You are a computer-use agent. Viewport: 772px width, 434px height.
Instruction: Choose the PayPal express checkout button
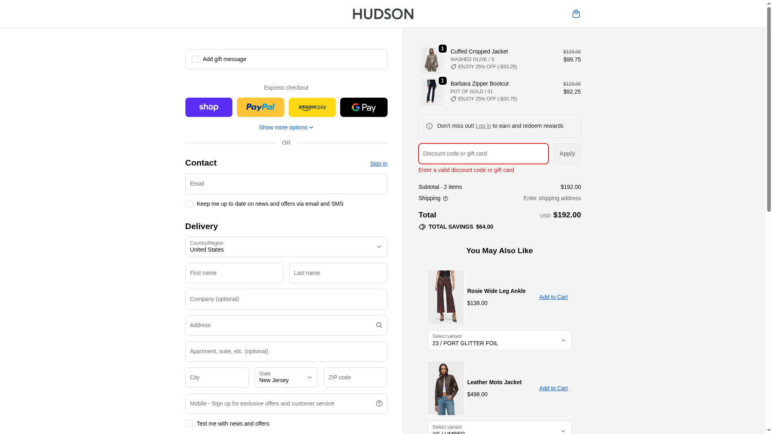(260, 107)
